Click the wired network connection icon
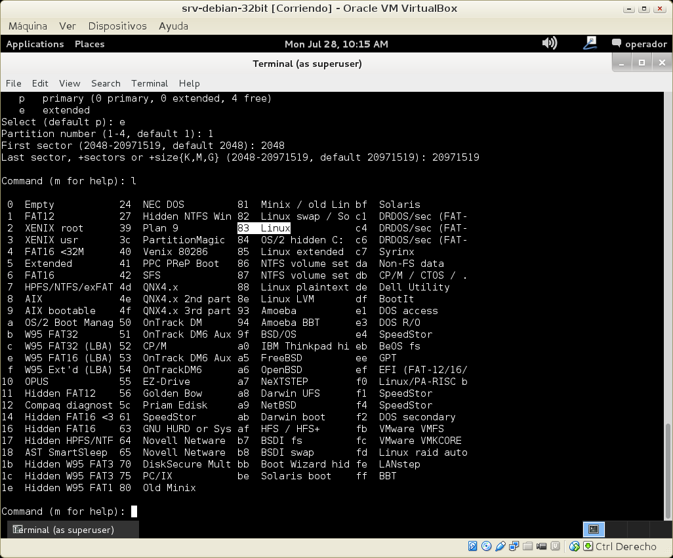The image size is (673, 558). point(590,43)
